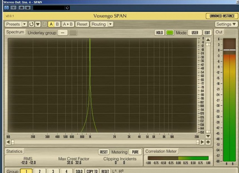Toggle the plugin power bypass button
The height and width of the screenshot is (173, 239).
[x=7, y=7]
